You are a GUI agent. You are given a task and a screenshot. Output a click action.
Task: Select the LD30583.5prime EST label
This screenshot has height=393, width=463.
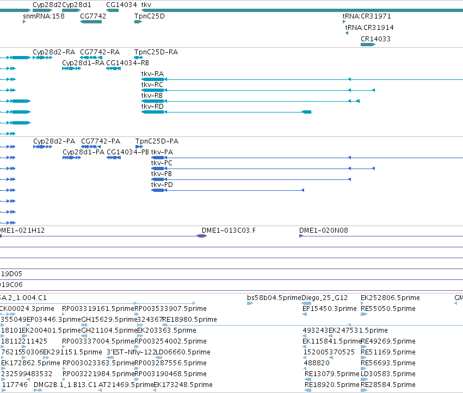388,374
